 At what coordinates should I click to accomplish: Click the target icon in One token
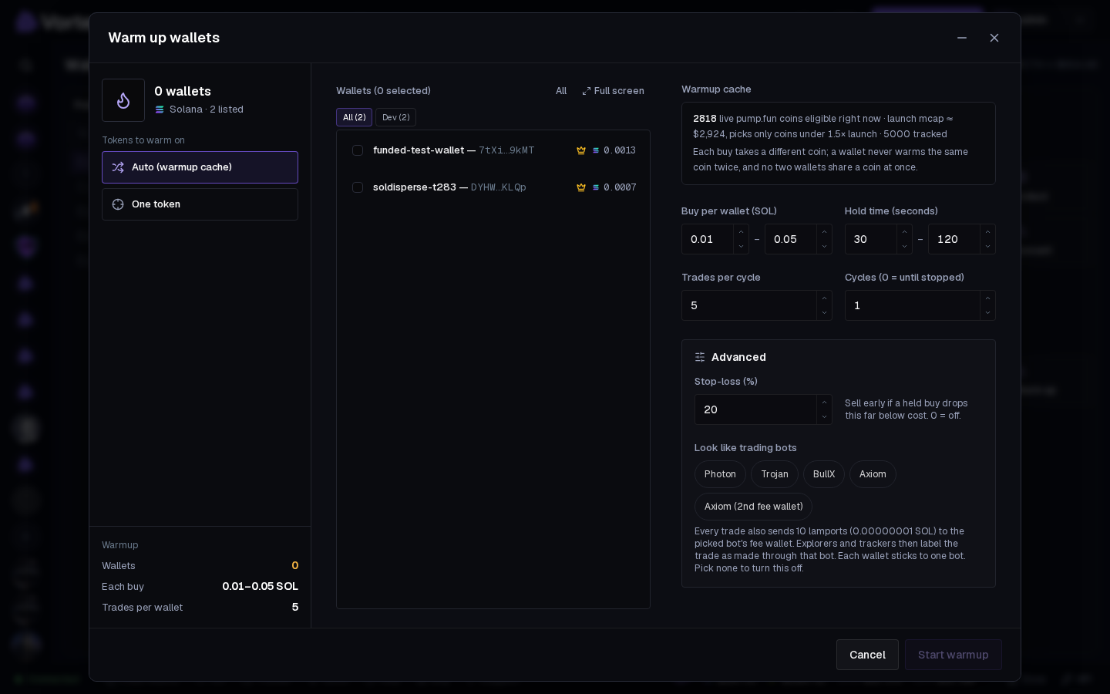coord(118,204)
